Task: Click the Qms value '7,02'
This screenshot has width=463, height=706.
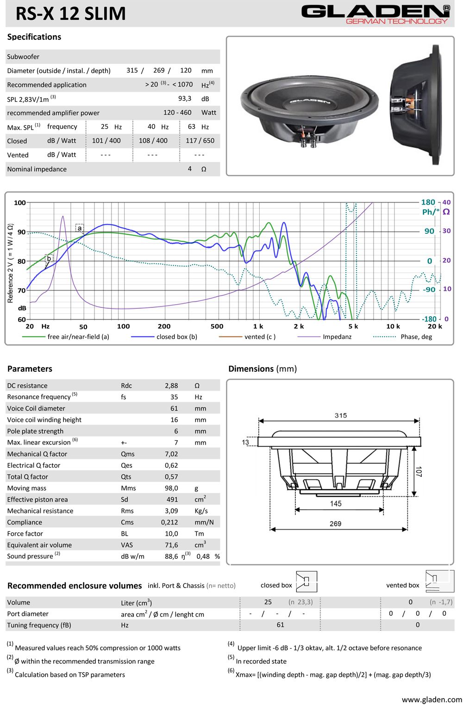Action: click(171, 454)
